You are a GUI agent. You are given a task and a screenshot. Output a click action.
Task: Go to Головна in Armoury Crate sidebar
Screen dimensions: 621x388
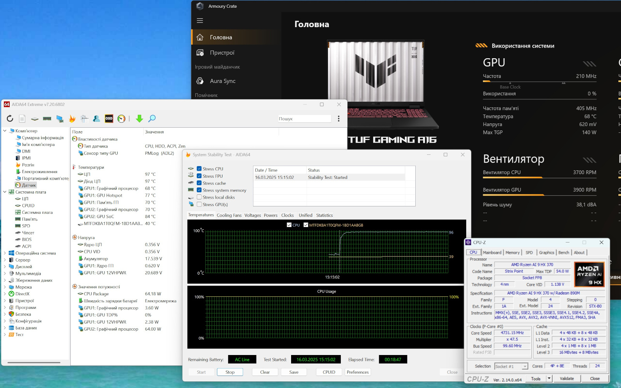click(x=236, y=37)
